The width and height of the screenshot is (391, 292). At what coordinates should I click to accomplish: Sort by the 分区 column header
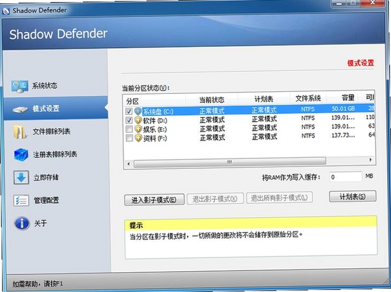tap(154, 101)
